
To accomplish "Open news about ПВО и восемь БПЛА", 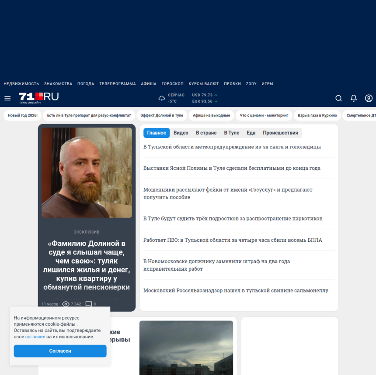I will point(233,240).
